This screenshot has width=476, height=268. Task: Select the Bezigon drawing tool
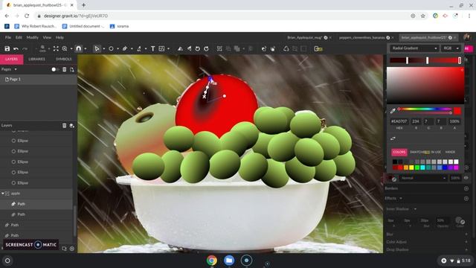click(x=139, y=48)
